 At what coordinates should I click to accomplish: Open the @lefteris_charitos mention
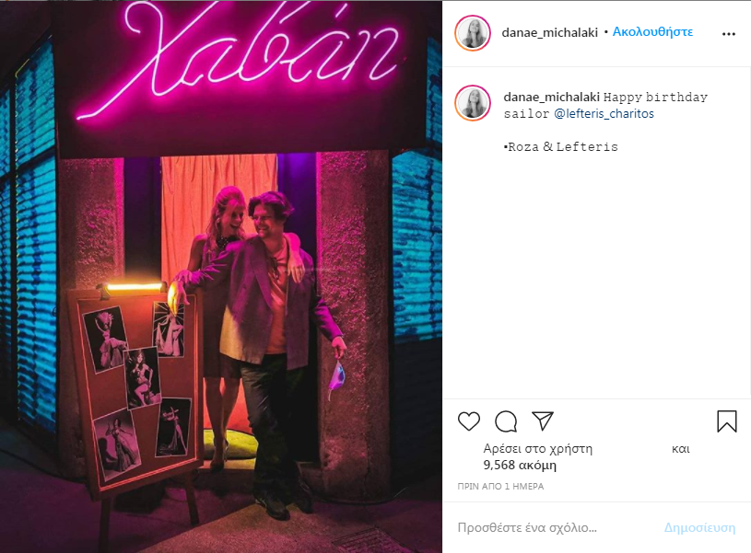[604, 113]
